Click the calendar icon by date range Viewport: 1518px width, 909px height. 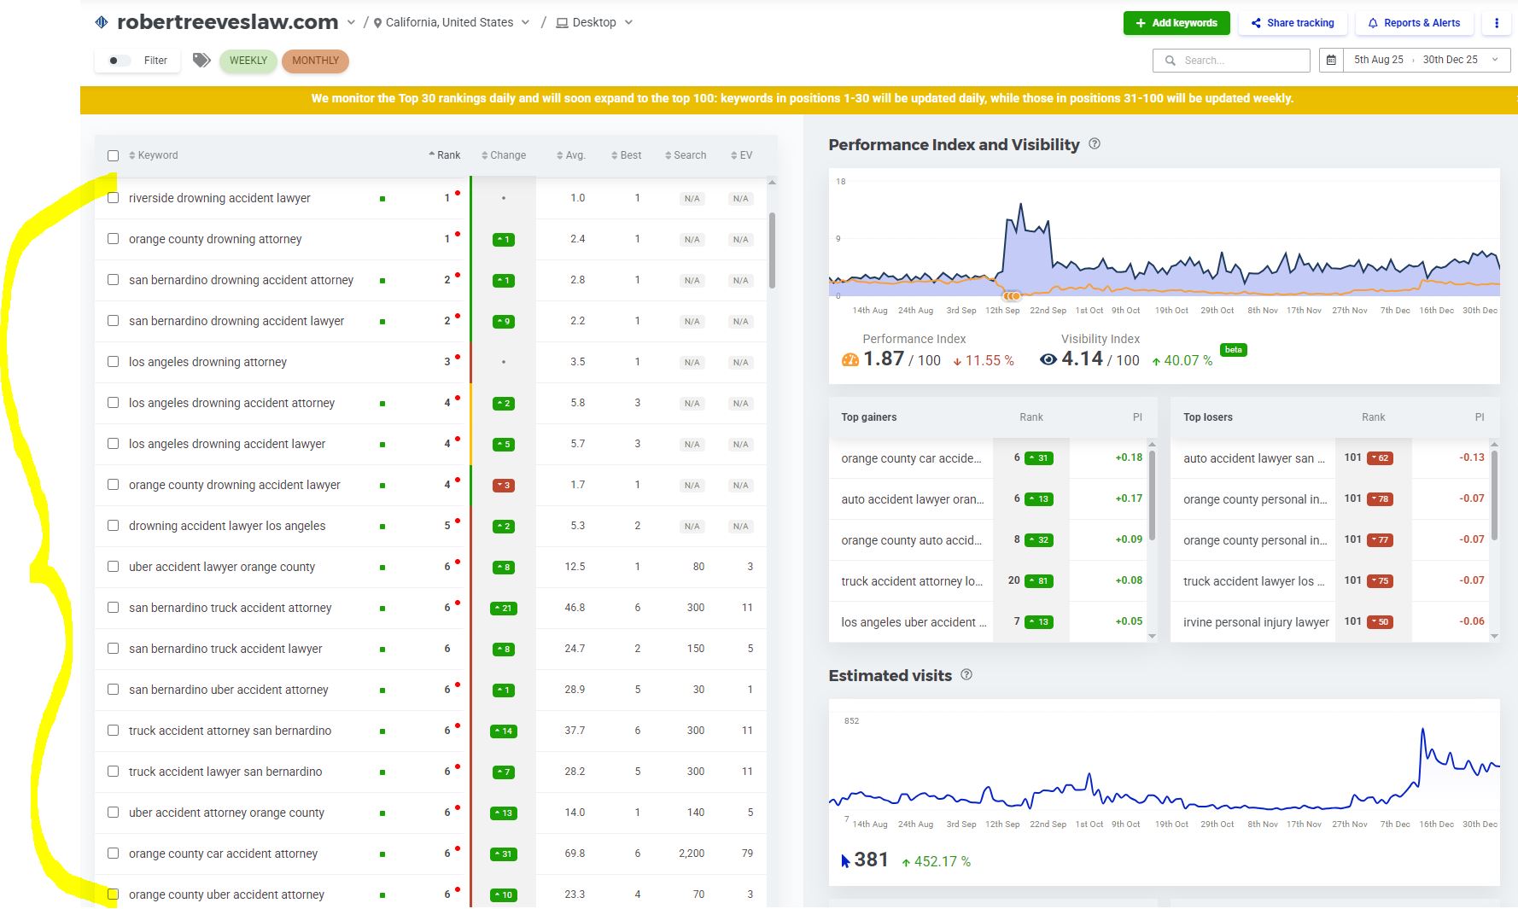tap(1331, 60)
